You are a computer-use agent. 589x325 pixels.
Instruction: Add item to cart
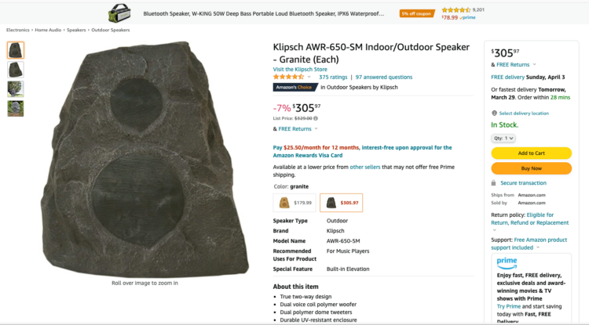(x=531, y=153)
